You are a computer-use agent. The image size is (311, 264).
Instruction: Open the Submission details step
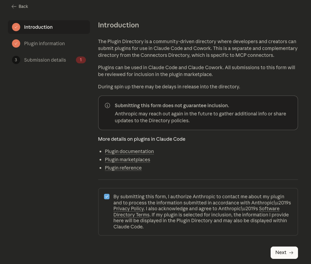[45, 60]
